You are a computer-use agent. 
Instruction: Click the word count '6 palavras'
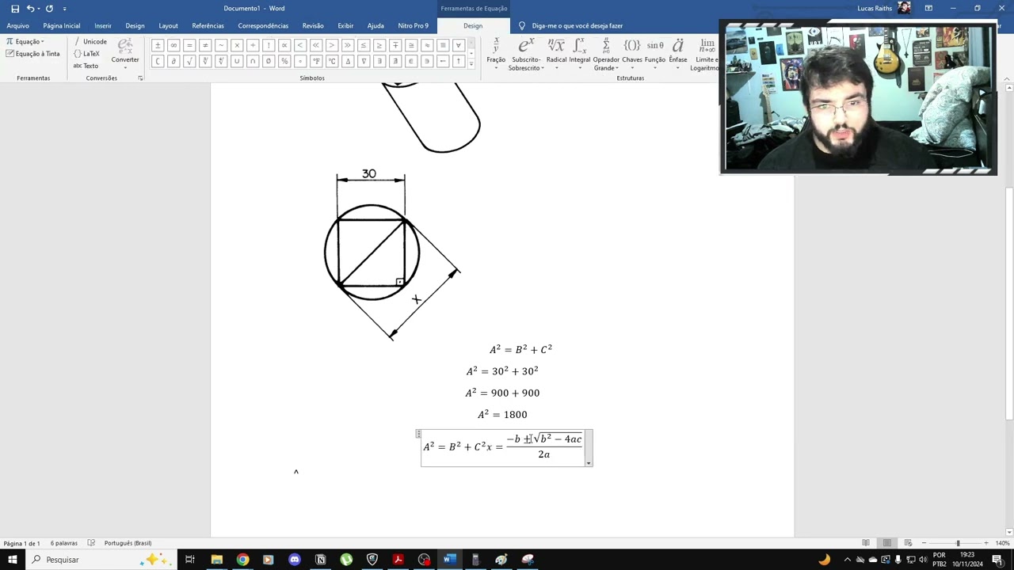(64, 543)
